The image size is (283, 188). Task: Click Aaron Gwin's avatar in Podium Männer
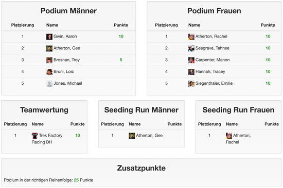[x=49, y=36]
